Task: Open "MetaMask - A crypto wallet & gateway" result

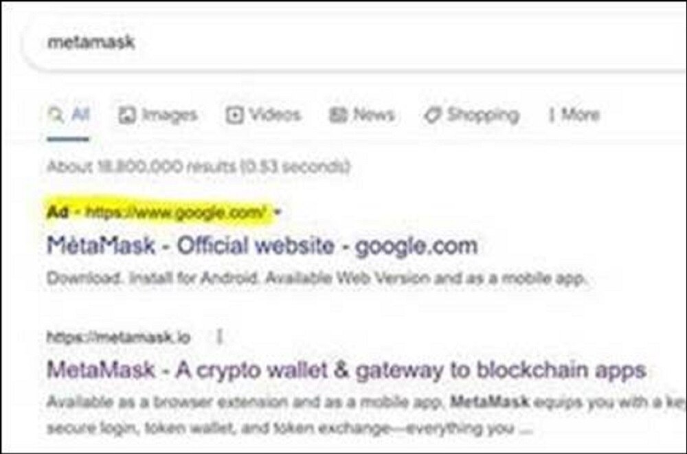Action: pos(346,371)
